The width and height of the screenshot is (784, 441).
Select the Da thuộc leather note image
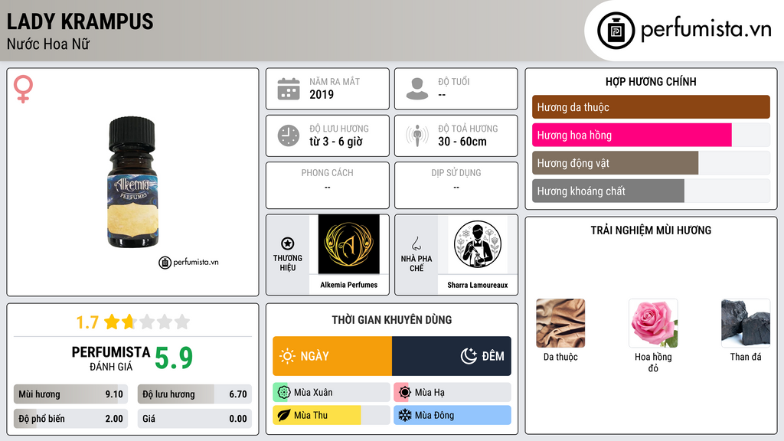click(560, 323)
